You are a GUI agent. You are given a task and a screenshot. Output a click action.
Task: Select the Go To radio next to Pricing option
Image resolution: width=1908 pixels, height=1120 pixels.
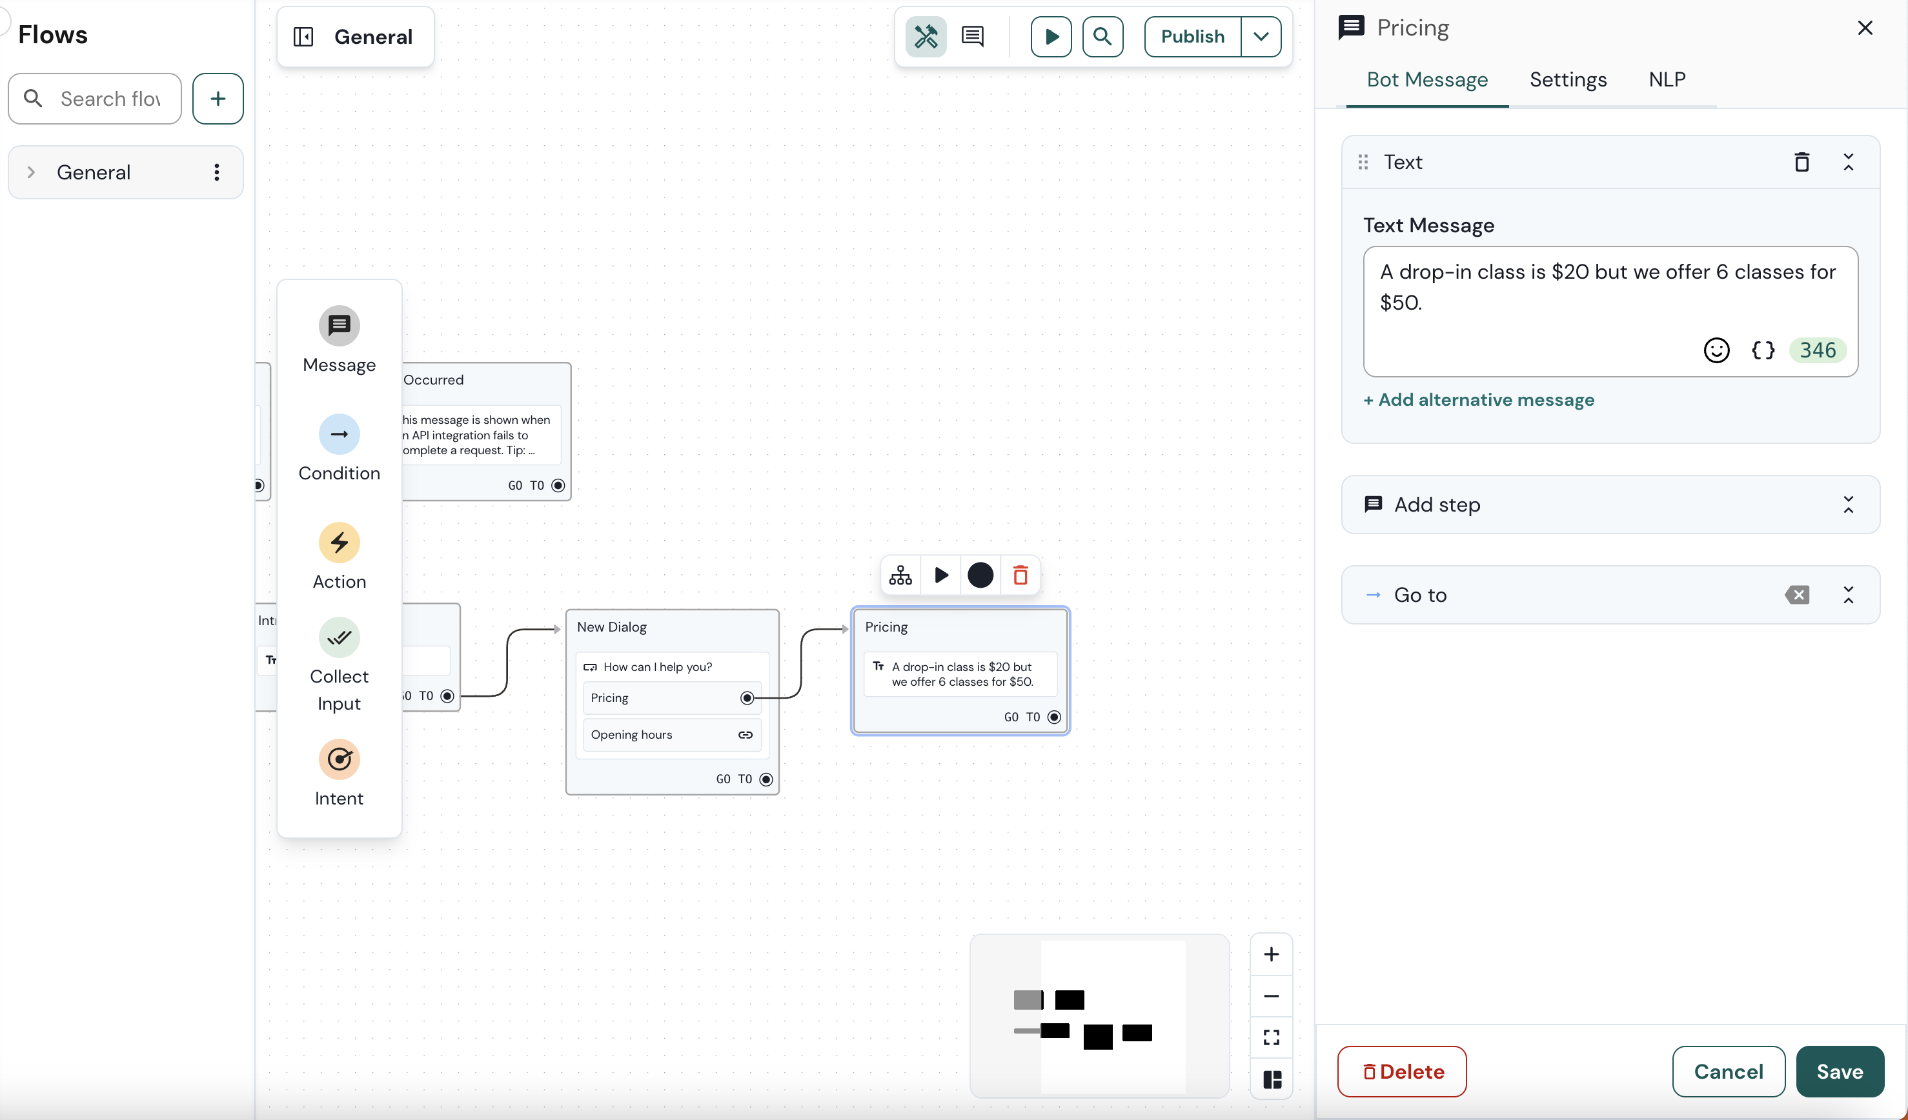point(747,697)
